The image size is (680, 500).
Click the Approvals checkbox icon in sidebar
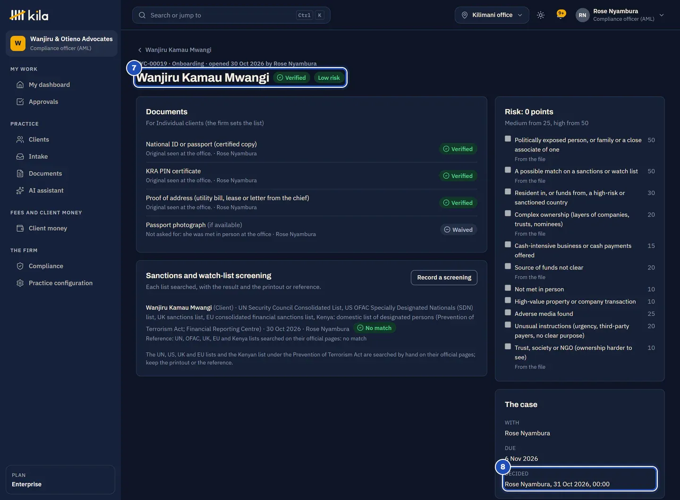pos(20,102)
